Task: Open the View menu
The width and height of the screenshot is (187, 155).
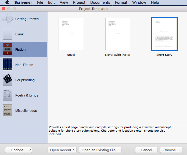Action: point(64,2)
